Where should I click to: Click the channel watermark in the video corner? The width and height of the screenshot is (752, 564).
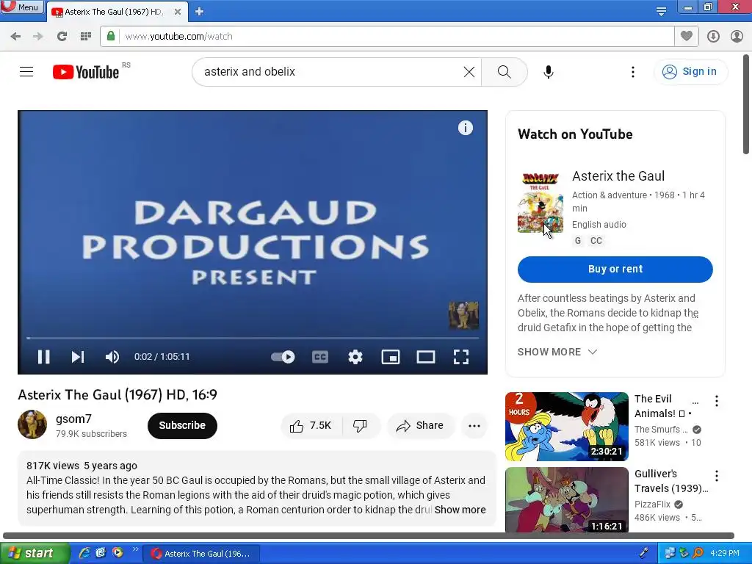click(x=464, y=315)
